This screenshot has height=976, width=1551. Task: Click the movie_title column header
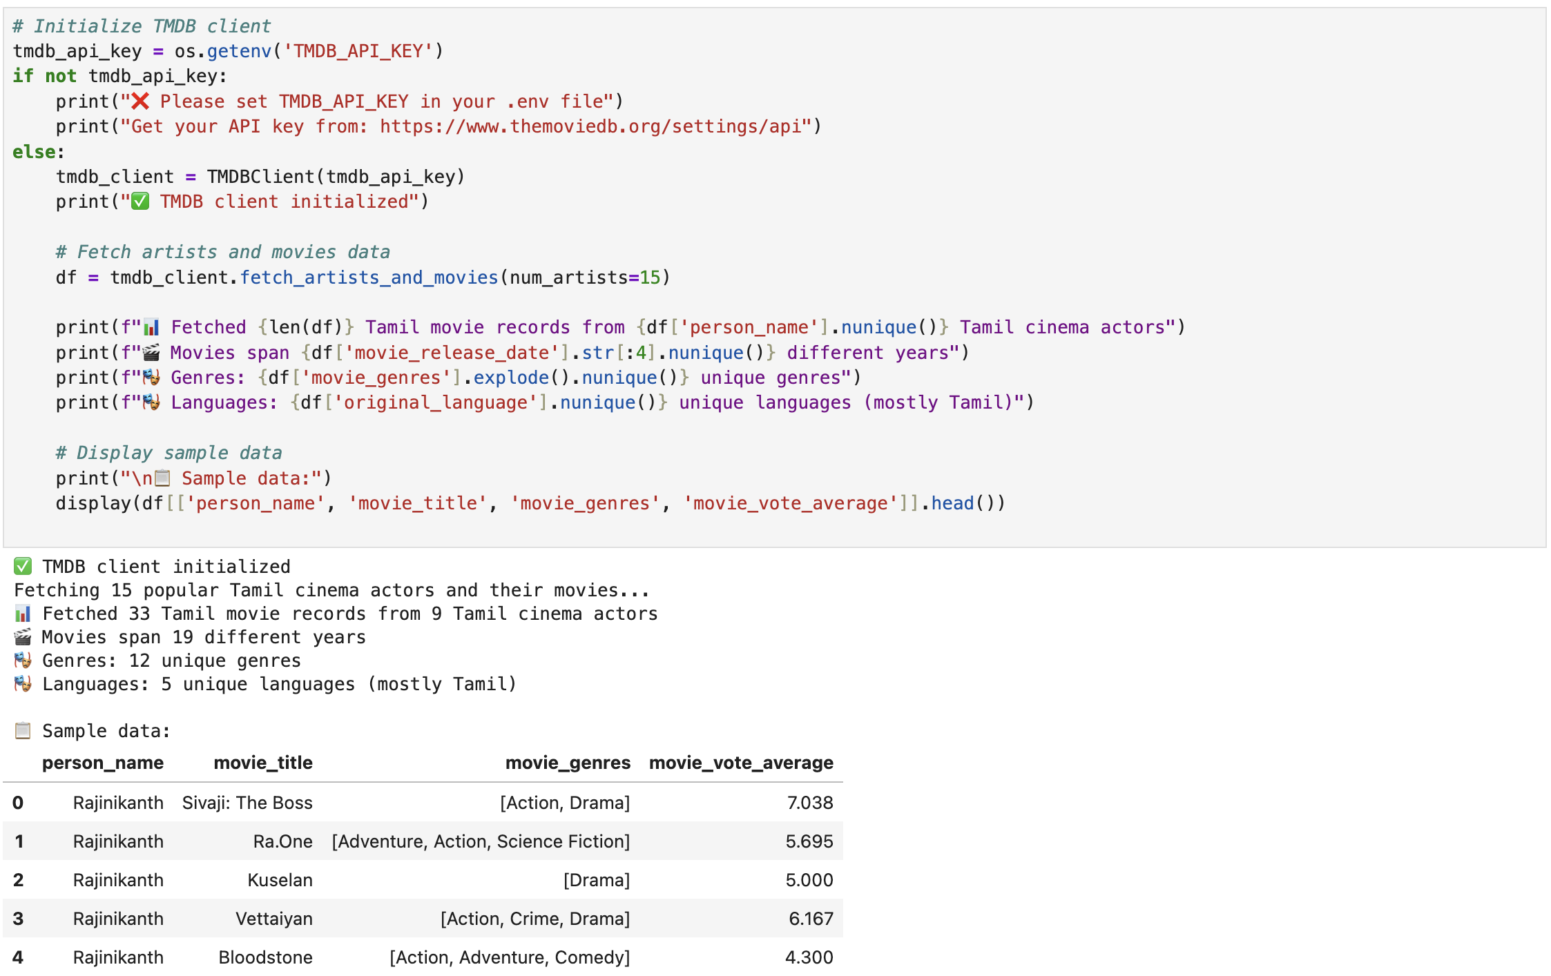[x=263, y=763]
